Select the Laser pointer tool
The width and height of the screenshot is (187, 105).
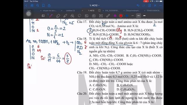(108, 16)
